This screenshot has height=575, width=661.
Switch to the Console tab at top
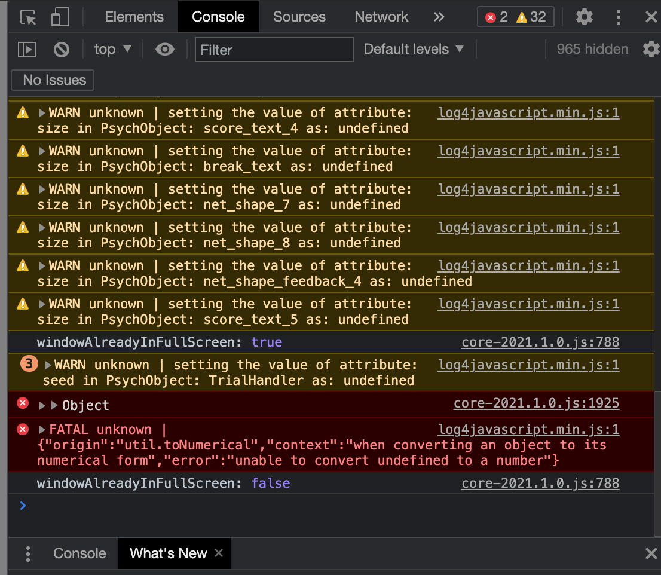[x=218, y=17]
